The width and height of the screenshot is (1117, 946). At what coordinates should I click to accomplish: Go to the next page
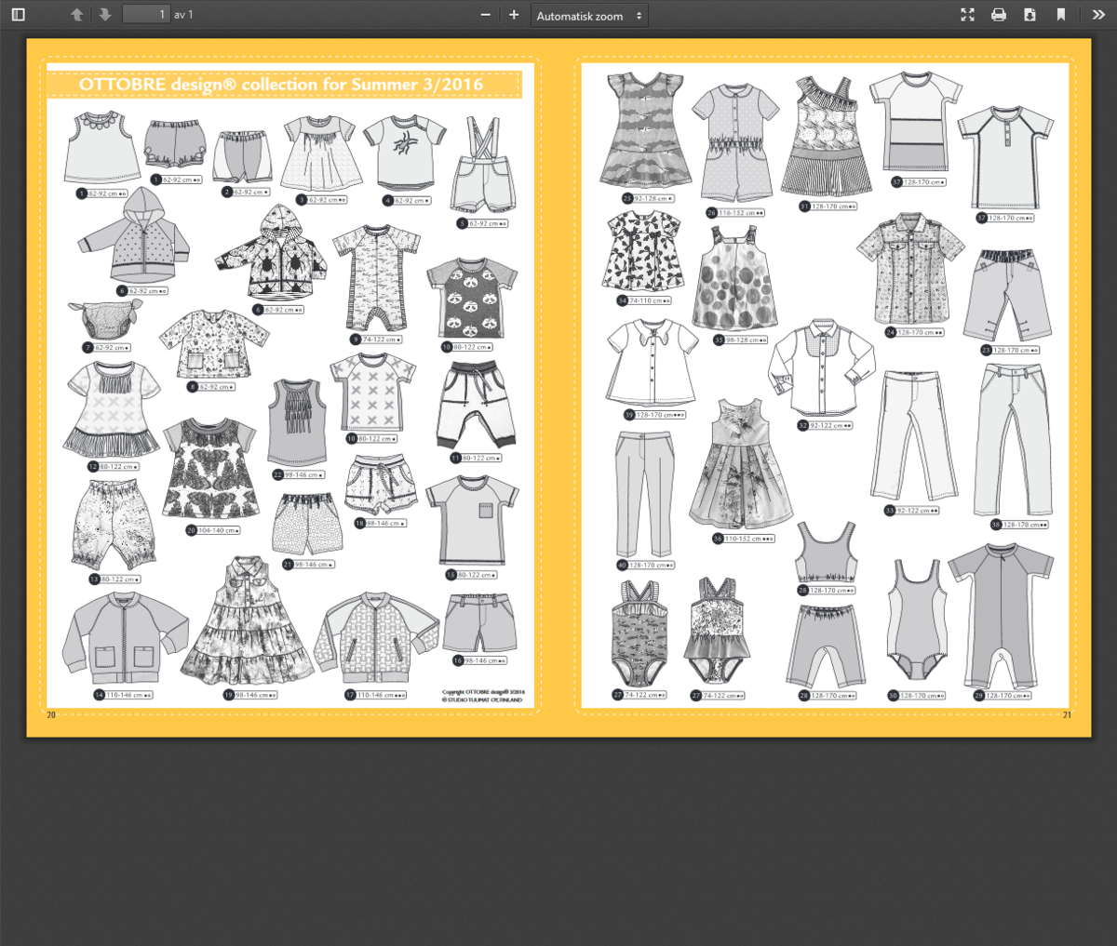pyautogui.click(x=104, y=15)
